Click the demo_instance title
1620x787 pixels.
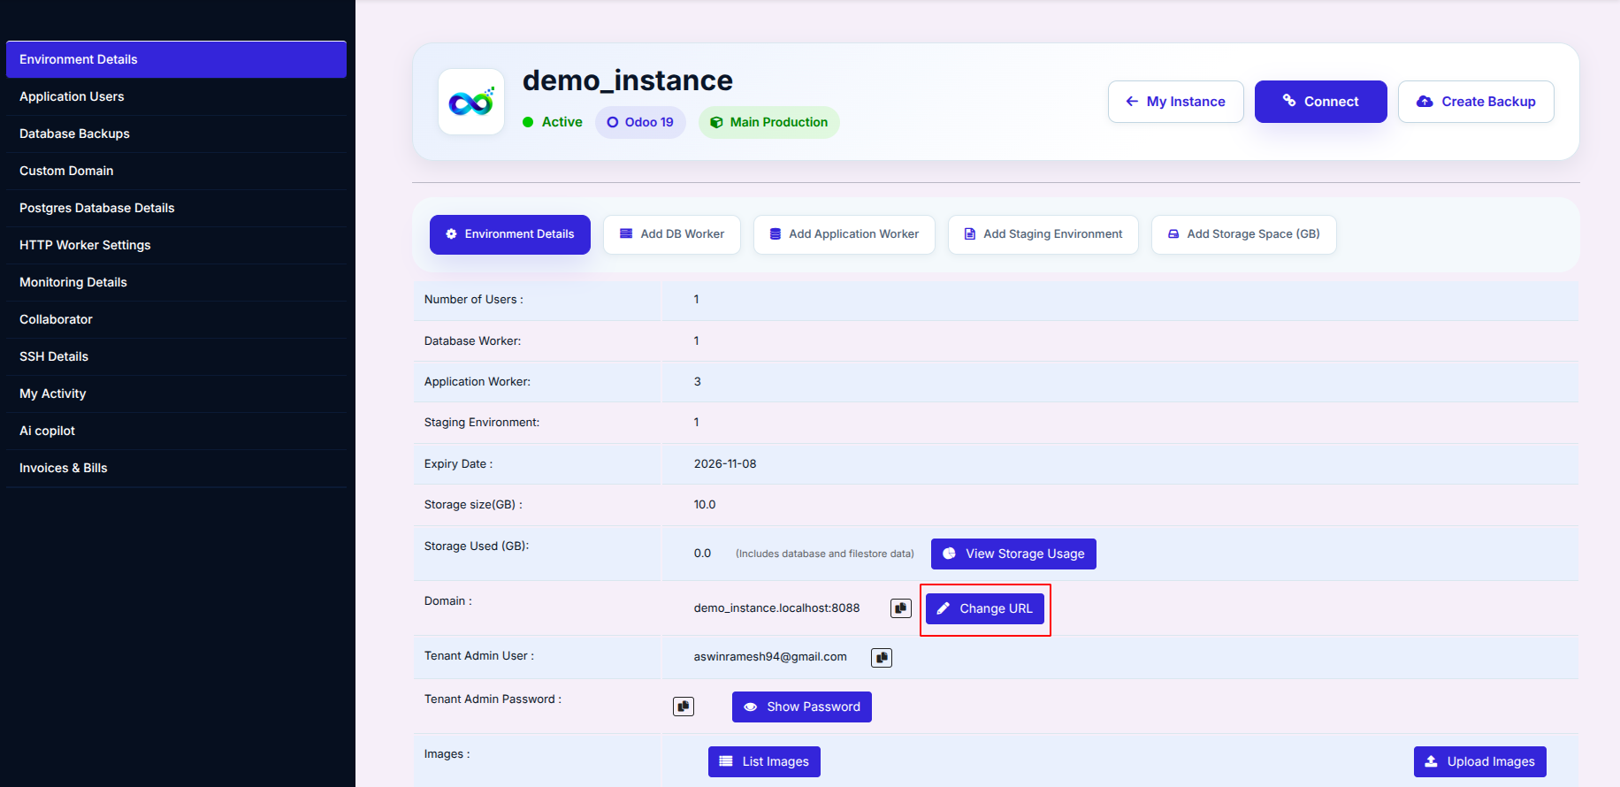pos(628,80)
